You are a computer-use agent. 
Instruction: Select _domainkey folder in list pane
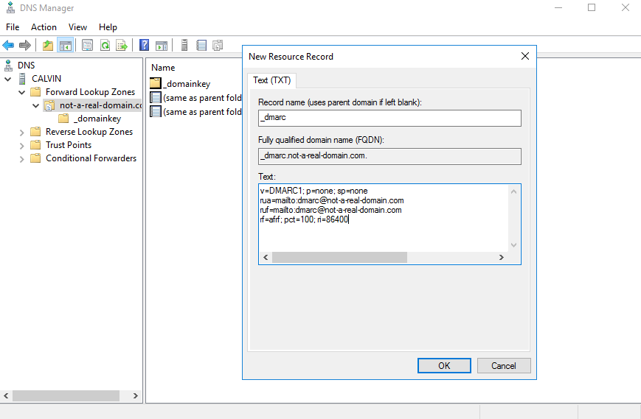pyautogui.click(x=187, y=84)
